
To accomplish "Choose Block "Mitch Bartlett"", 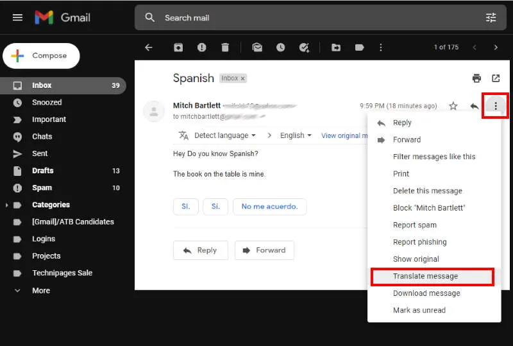I will pos(434,208).
